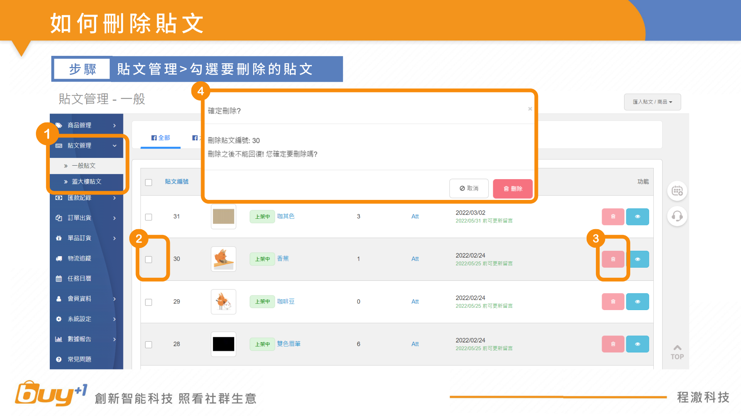The width and height of the screenshot is (741, 416).
Task: Click the trash icon for post 30
Action: tap(613, 259)
